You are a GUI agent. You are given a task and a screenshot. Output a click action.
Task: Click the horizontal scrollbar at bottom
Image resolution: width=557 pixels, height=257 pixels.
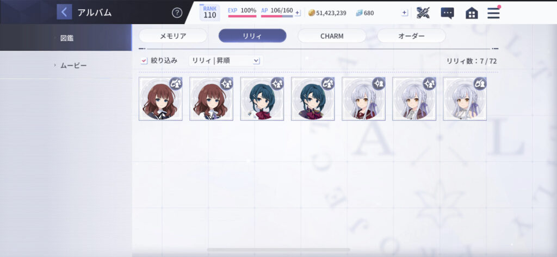[x=278, y=250]
